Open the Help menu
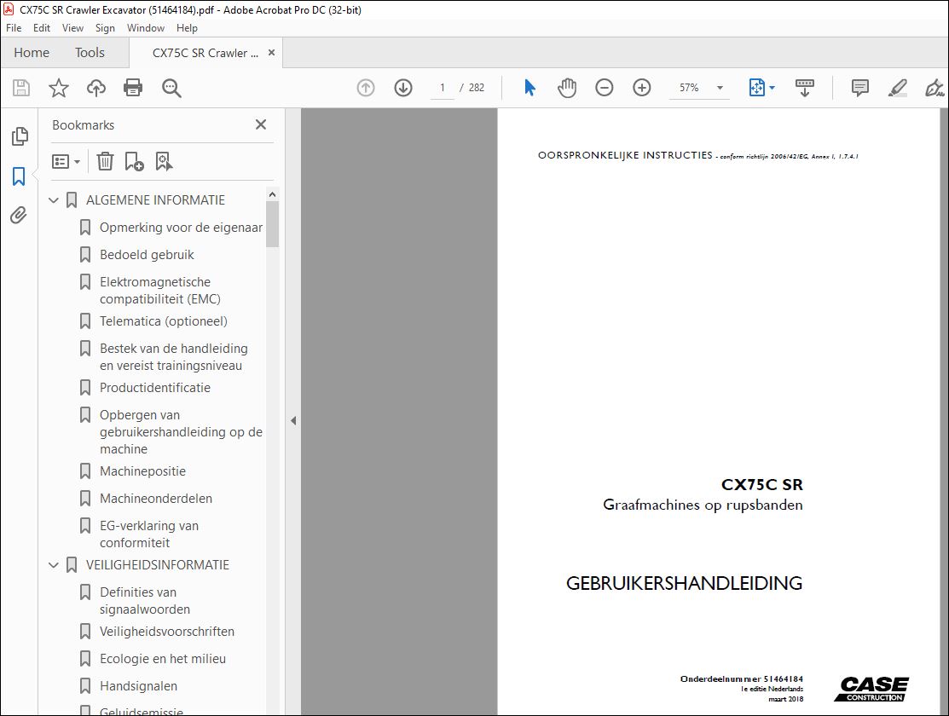This screenshot has width=949, height=716. (x=187, y=28)
